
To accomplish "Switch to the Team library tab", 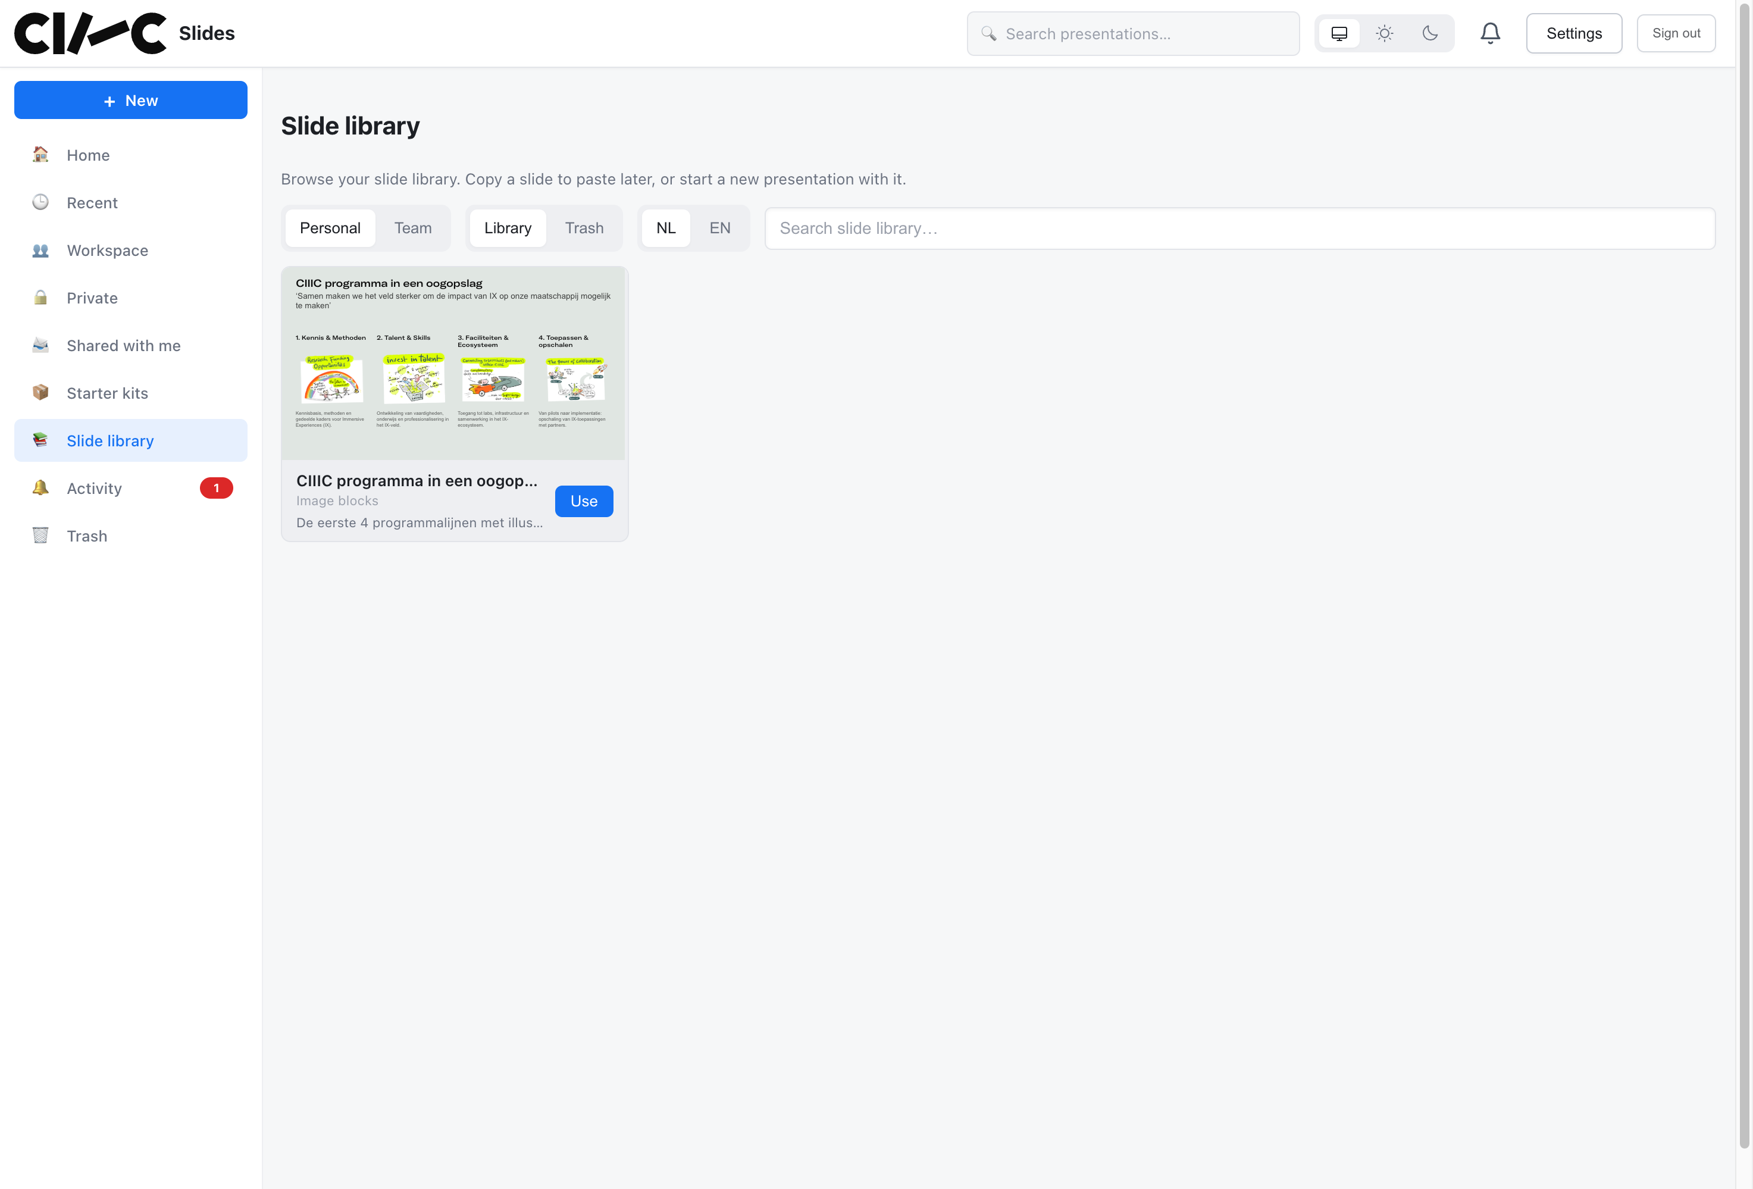I will [412, 228].
